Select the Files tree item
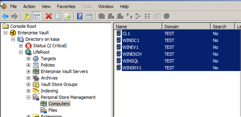The width and height of the screenshot is (241, 117). 53,110
